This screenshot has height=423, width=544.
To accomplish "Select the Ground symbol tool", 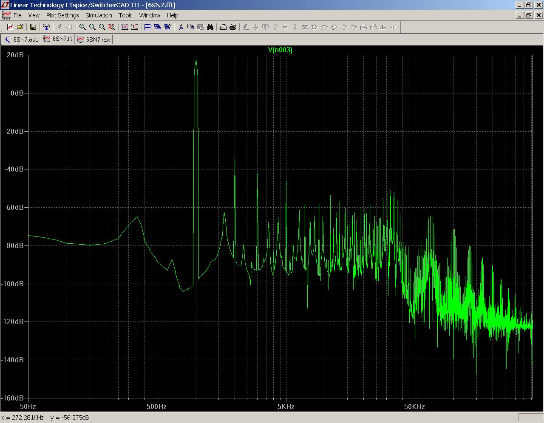I will 256,27.
